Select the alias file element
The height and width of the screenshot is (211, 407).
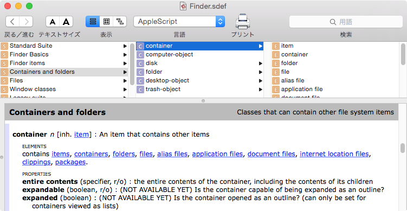335,81
